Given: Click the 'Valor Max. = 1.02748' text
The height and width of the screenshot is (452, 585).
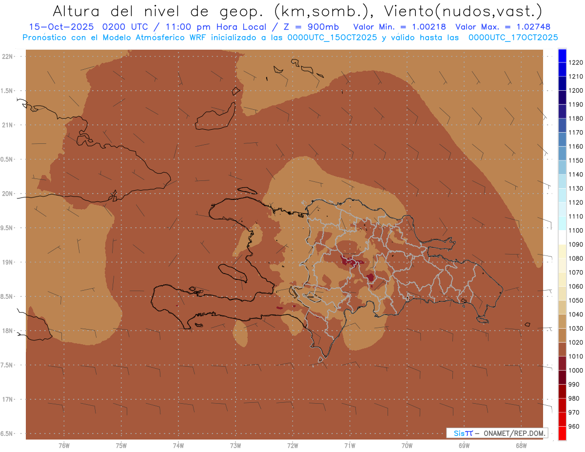Looking at the screenshot, I should [503, 27].
